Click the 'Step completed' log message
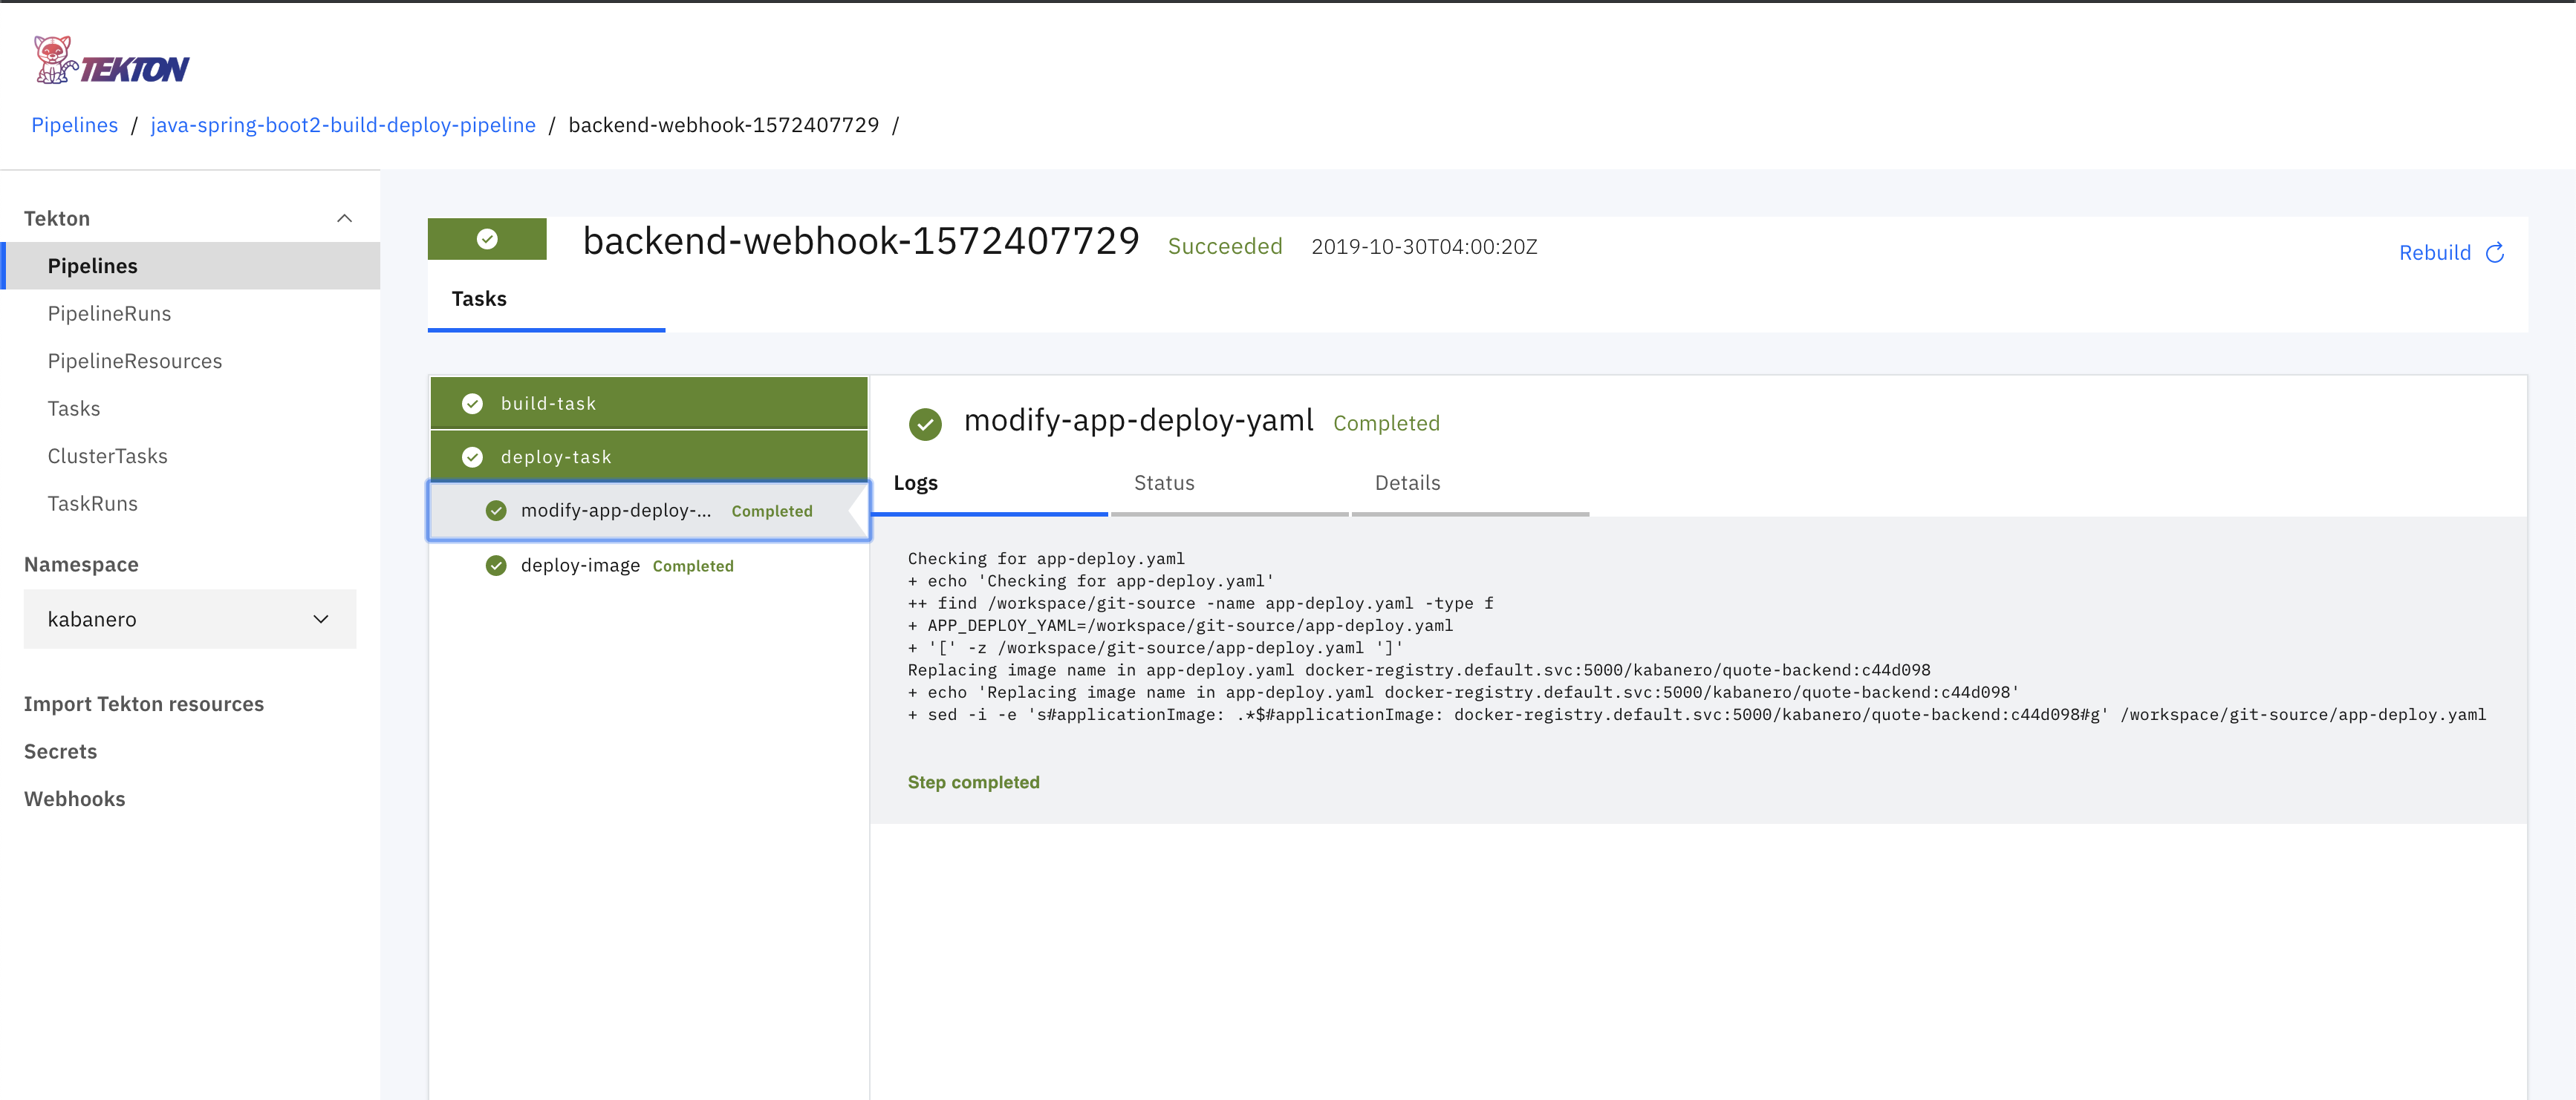 [973, 782]
